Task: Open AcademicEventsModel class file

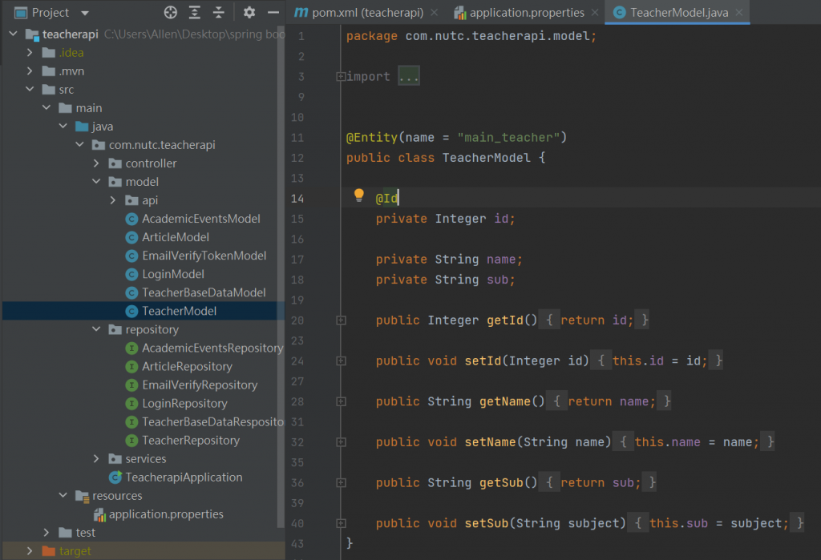Action: point(201,219)
